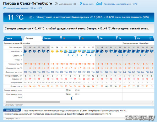
Task: Click the wind gust value 20
Action: [84, 79]
